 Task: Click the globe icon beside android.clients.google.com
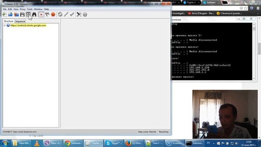click(x=8, y=25)
